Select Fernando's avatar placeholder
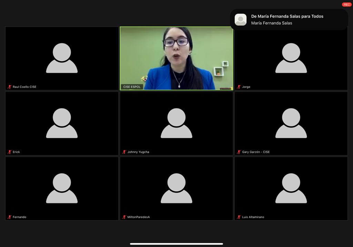Screen dimensions: 353x247 click(62, 188)
